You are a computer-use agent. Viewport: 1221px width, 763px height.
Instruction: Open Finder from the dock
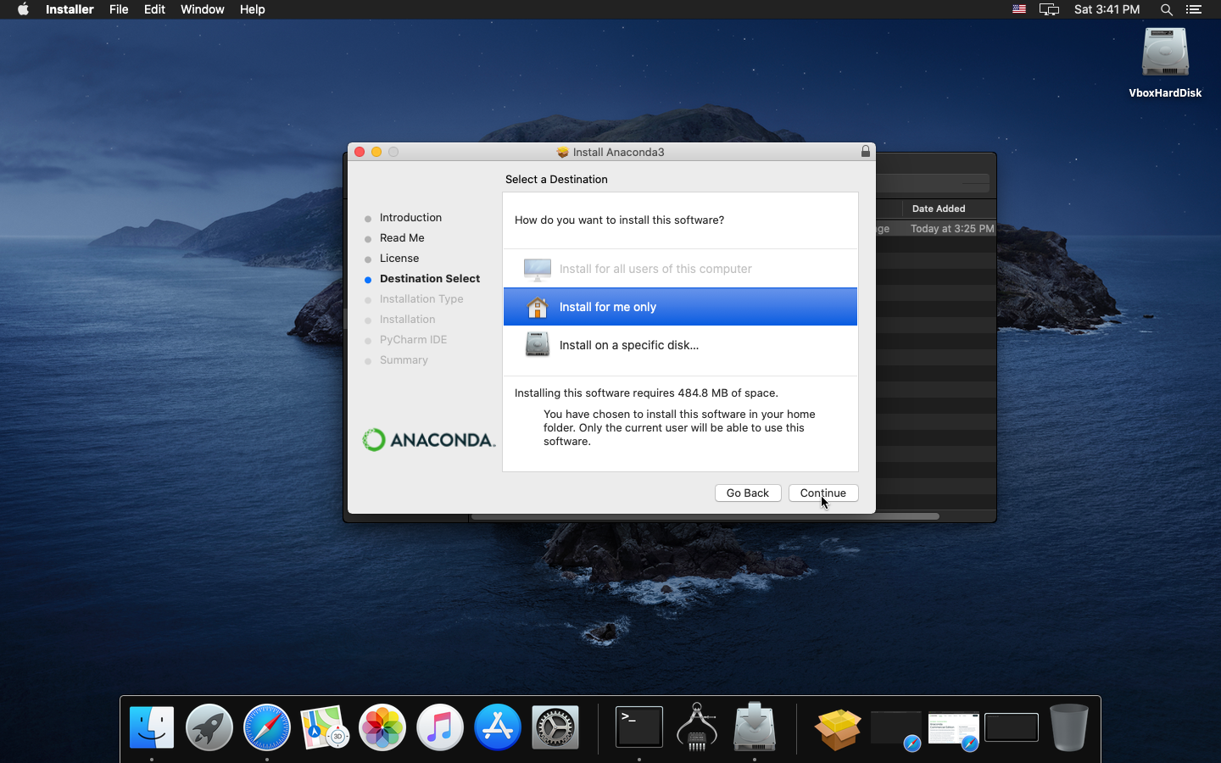point(152,727)
